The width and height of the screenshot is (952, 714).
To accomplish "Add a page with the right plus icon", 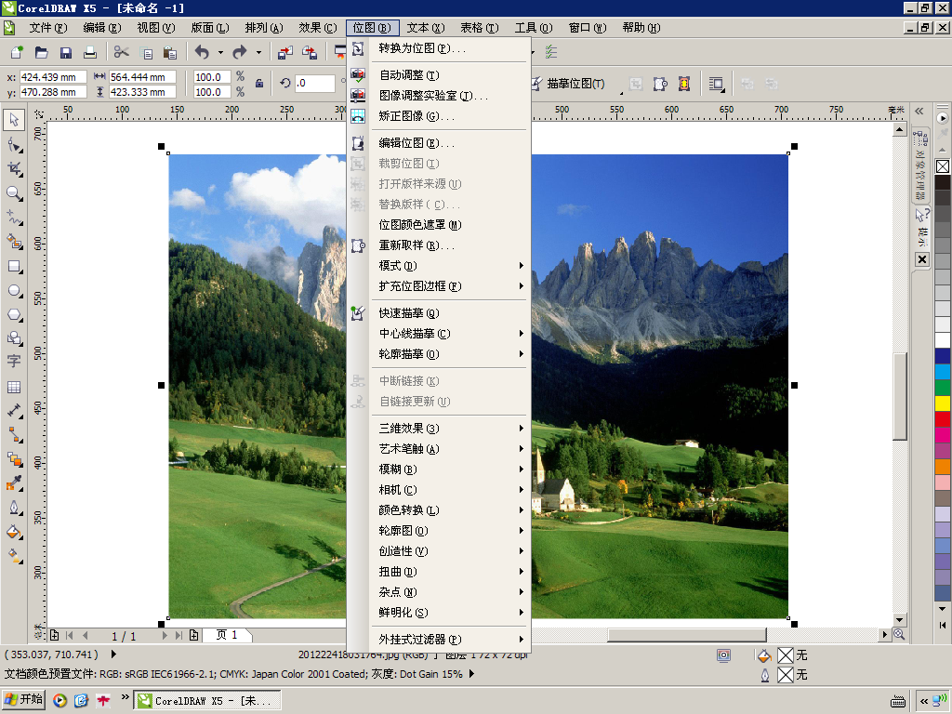I will pos(193,635).
